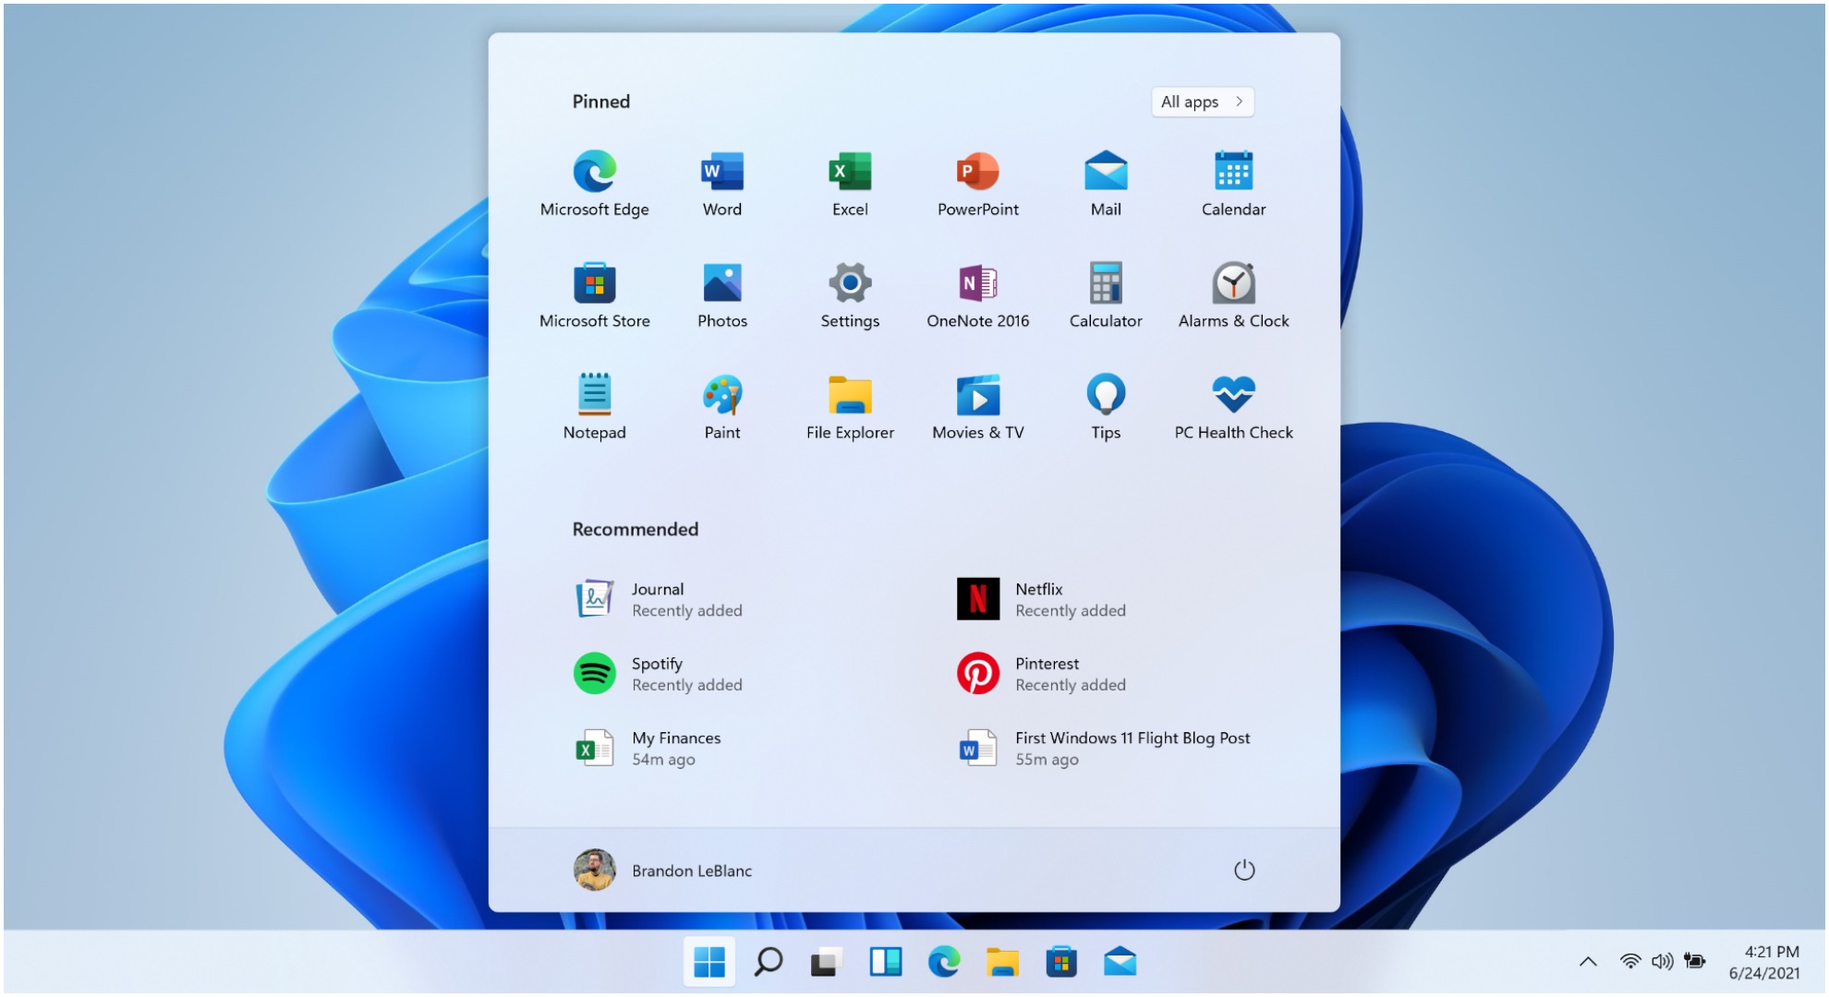Open Widgets from the taskbar

pos(885,962)
